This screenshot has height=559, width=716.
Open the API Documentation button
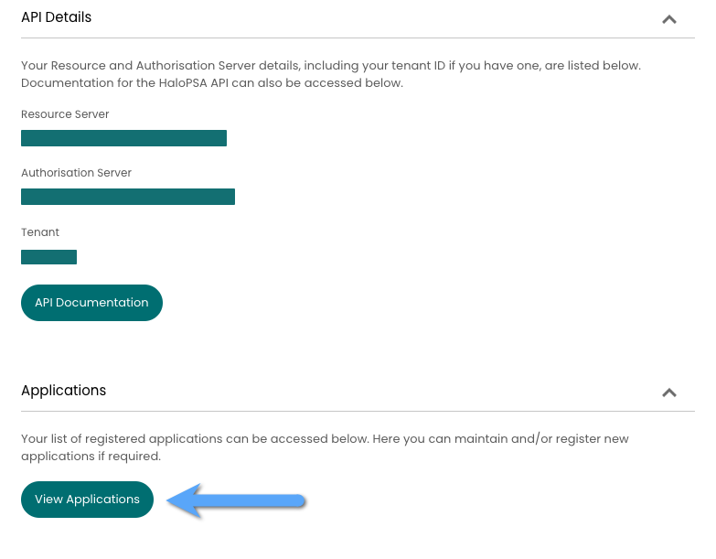pos(91,303)
